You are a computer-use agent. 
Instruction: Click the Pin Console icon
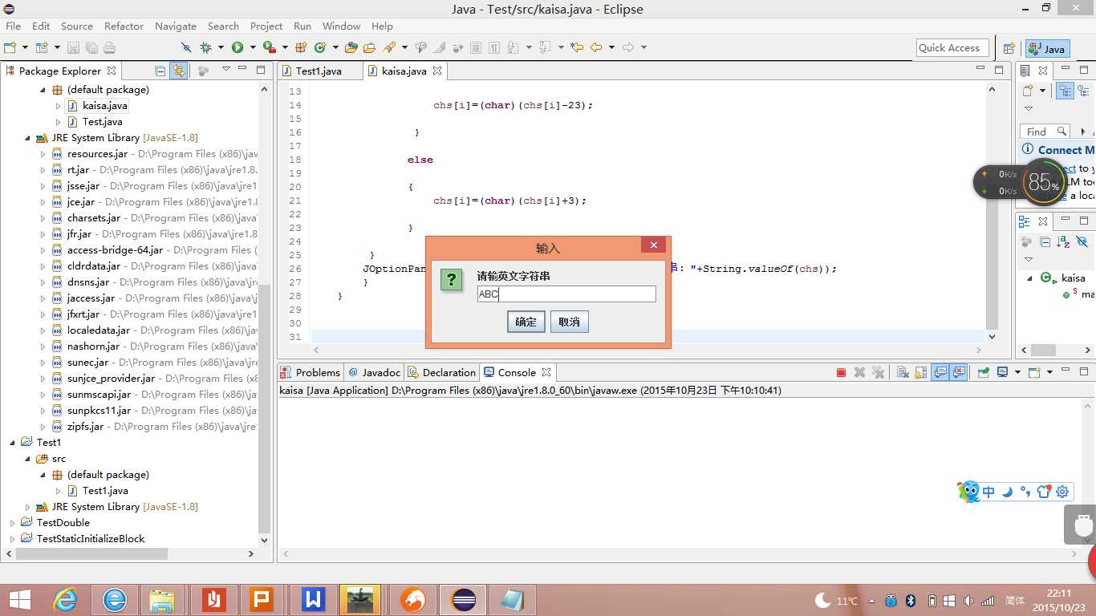pyautogui.click(x=983, y=372)
